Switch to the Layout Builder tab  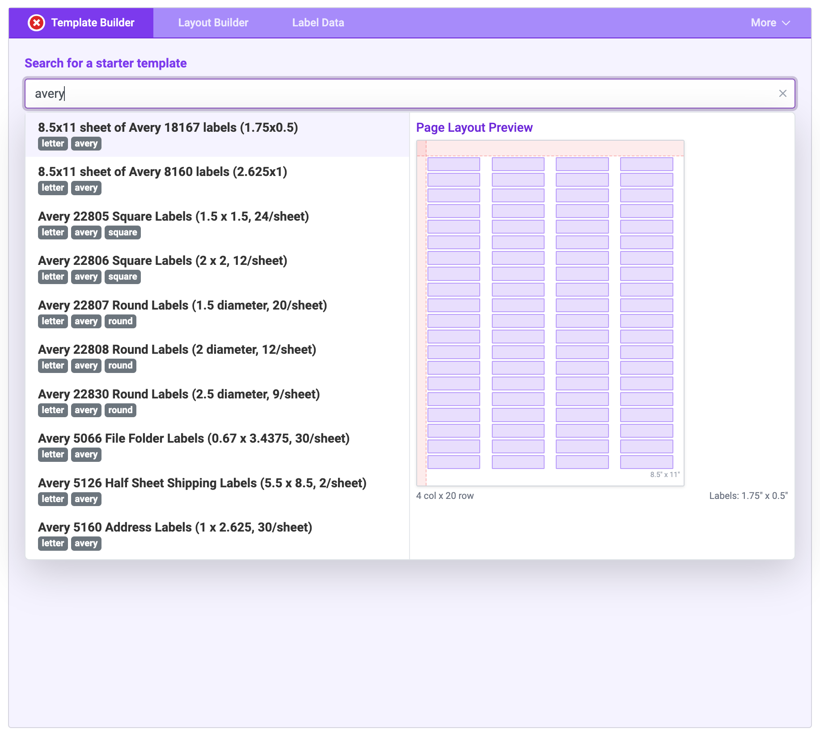click(x=213, y=23)
